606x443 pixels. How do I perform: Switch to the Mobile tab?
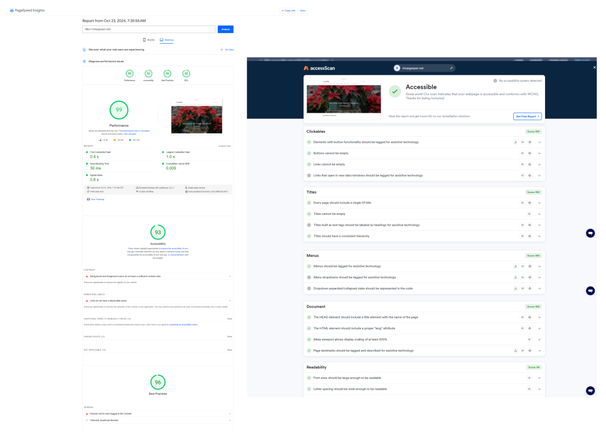(x=149, y=40)
